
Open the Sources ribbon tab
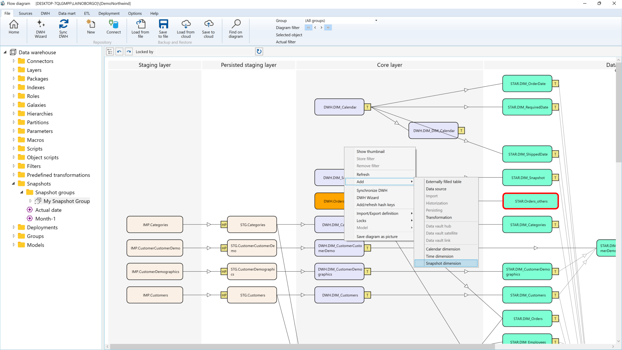(26, 13)
